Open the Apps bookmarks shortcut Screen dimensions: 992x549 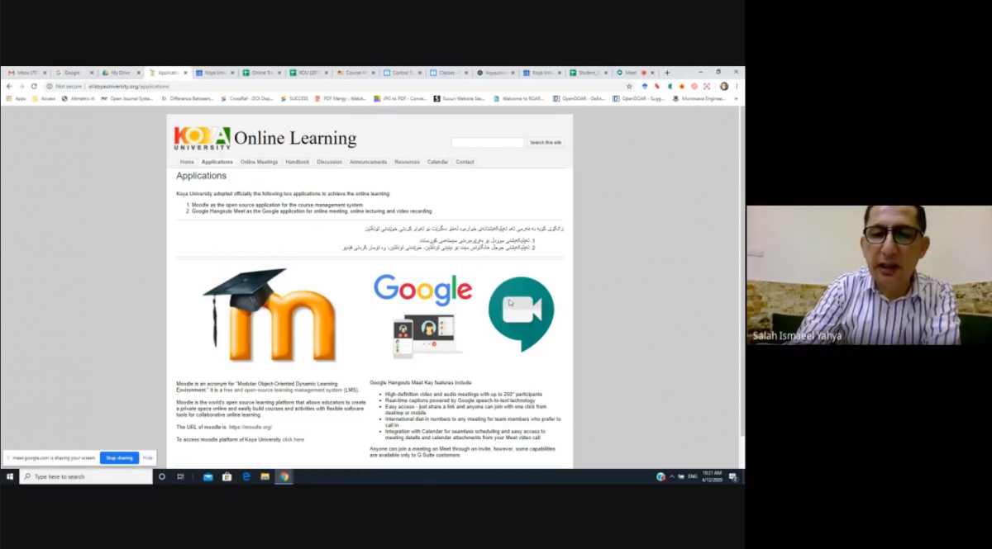pyautogui.click(x=16, y=98)
